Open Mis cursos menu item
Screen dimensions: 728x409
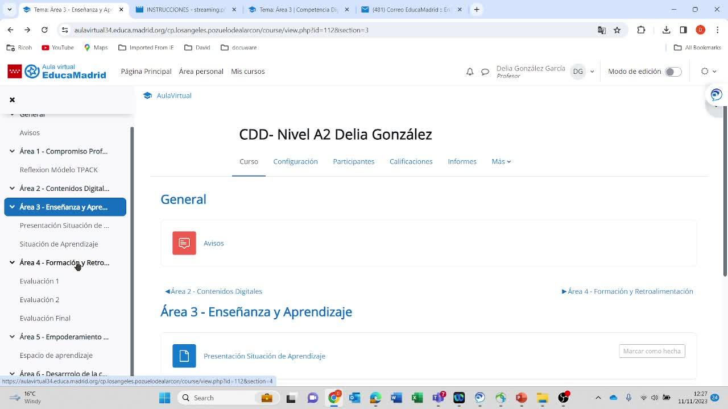(x=248, y=72)
